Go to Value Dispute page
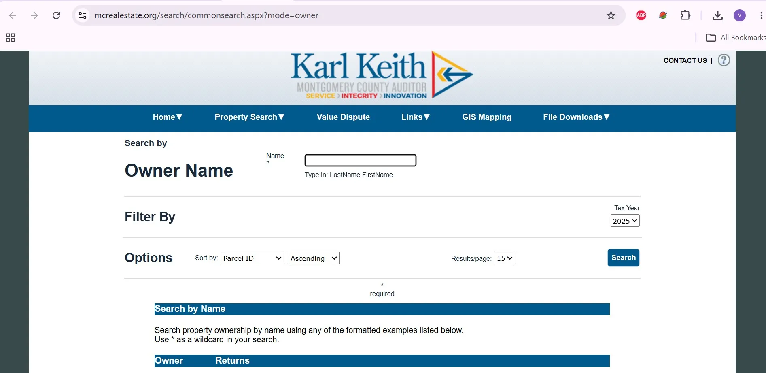Image resolution: width=766 pixels, height=373 pixels. [343, 117]
